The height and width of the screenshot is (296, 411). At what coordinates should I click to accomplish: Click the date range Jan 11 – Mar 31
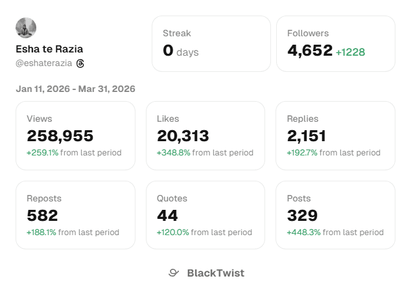click(x=76, y=89)
